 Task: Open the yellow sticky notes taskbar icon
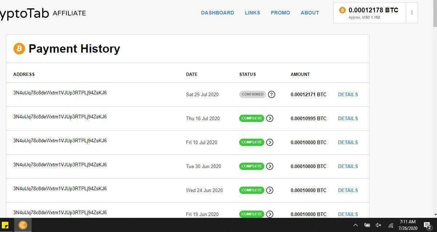click(5, 225)
